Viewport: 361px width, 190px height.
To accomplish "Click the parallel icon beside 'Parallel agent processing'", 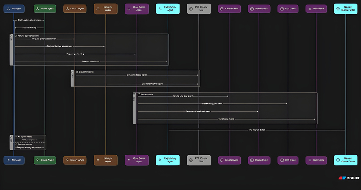I will tap(16, 36).
